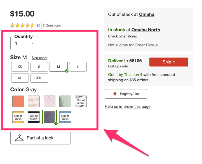202x164 pixels.
Task: Choose size XL
Action: (x=20, y=78)
